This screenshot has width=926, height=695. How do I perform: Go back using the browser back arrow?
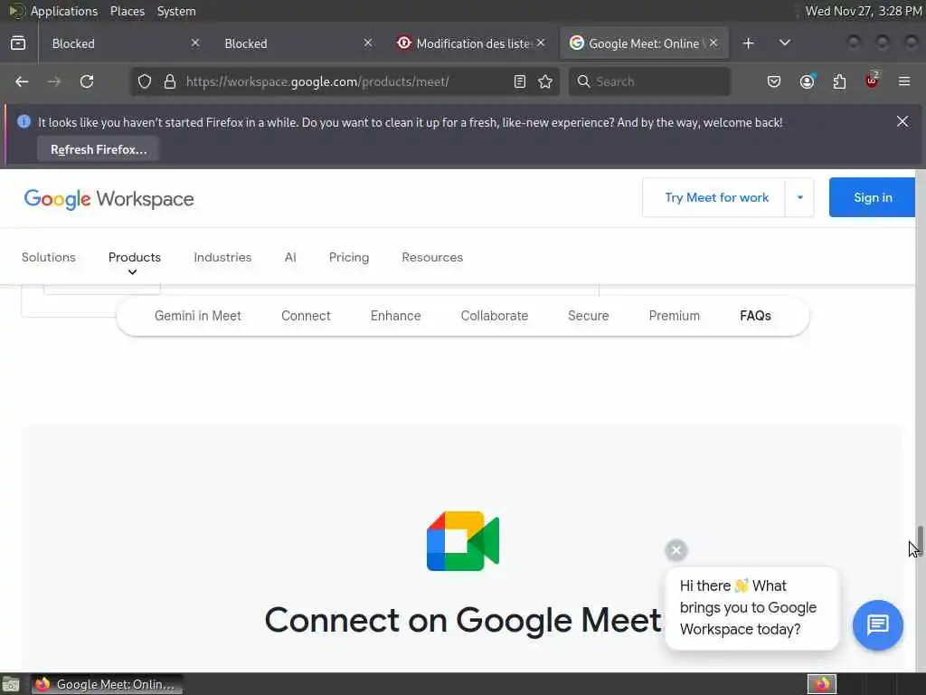click(22, 81)
